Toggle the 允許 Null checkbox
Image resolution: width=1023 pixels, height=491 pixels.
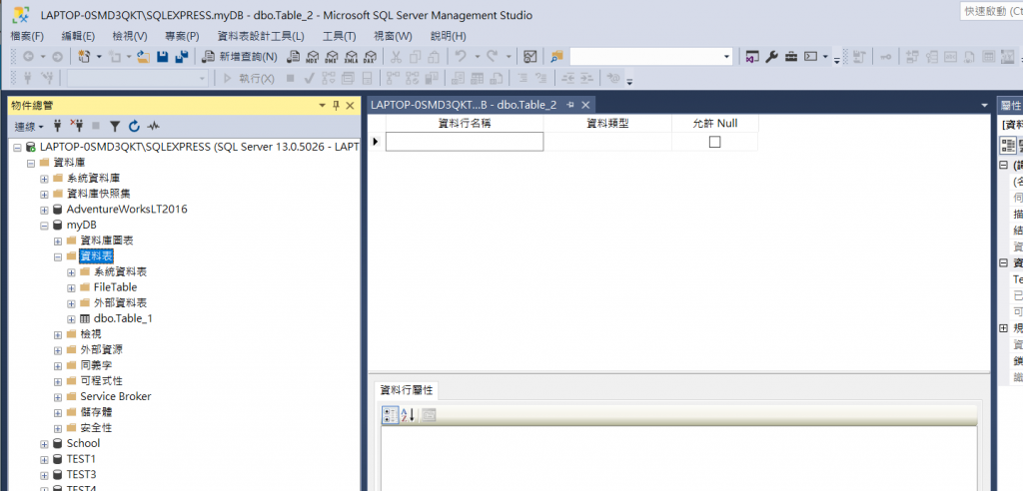pyautogui.click(x=714, y=142)
